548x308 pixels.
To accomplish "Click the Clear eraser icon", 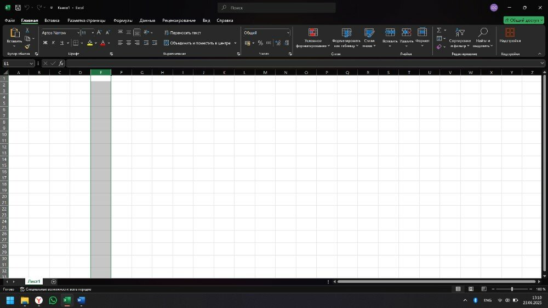I will [439, 47].
